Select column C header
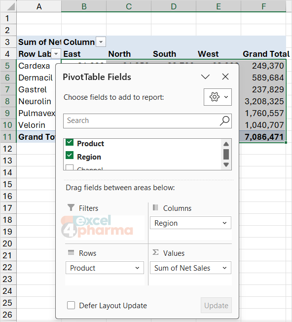The width and height of the screenshot is (292, 322). (x=129, y=6)
